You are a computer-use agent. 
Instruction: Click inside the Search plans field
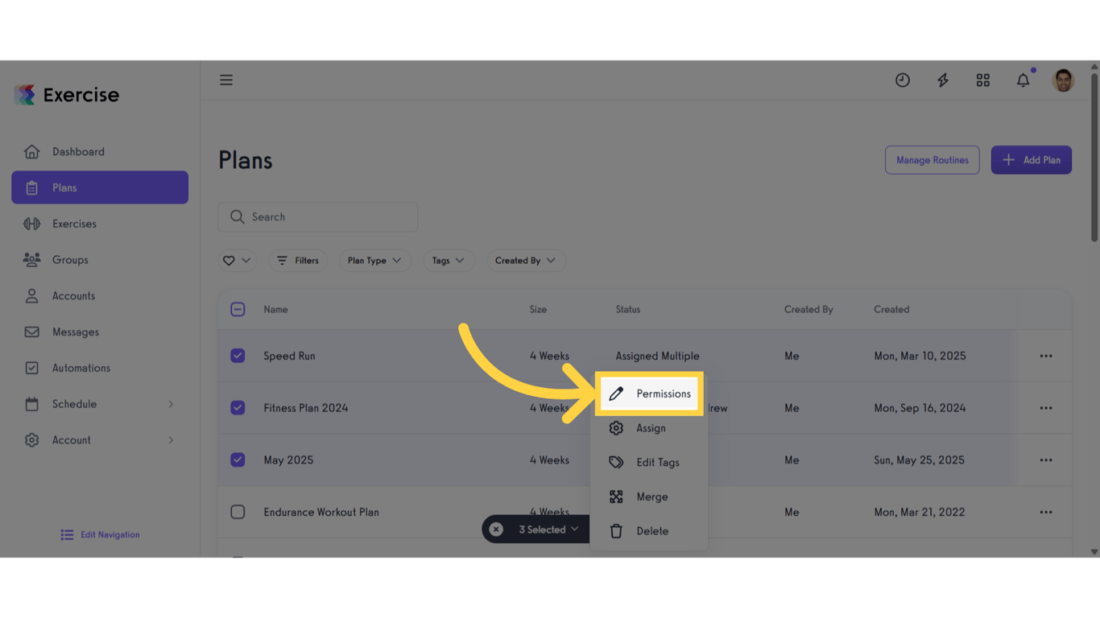coord(317,216)
